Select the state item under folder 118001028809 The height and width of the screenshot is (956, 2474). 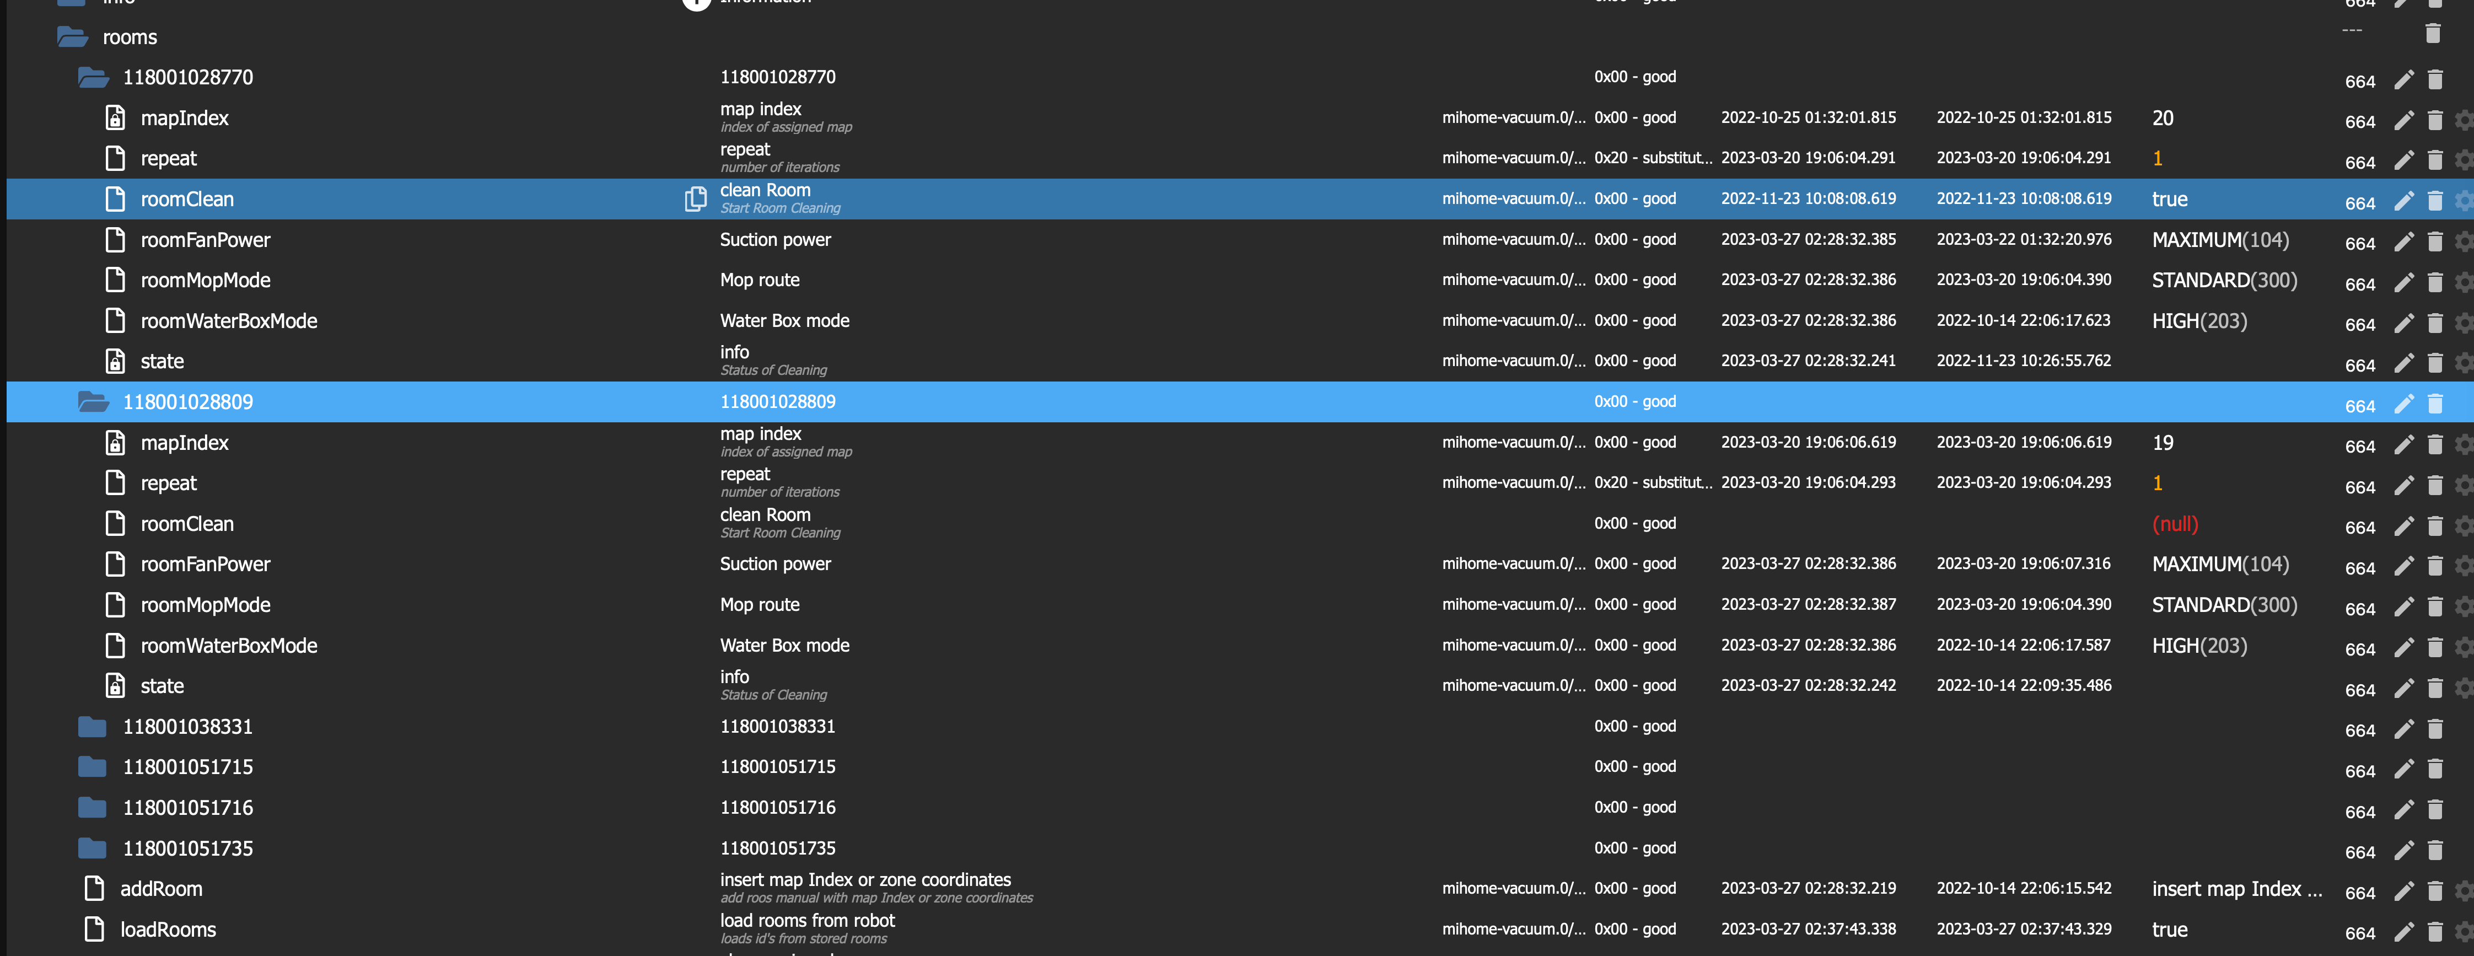[162, 686]
